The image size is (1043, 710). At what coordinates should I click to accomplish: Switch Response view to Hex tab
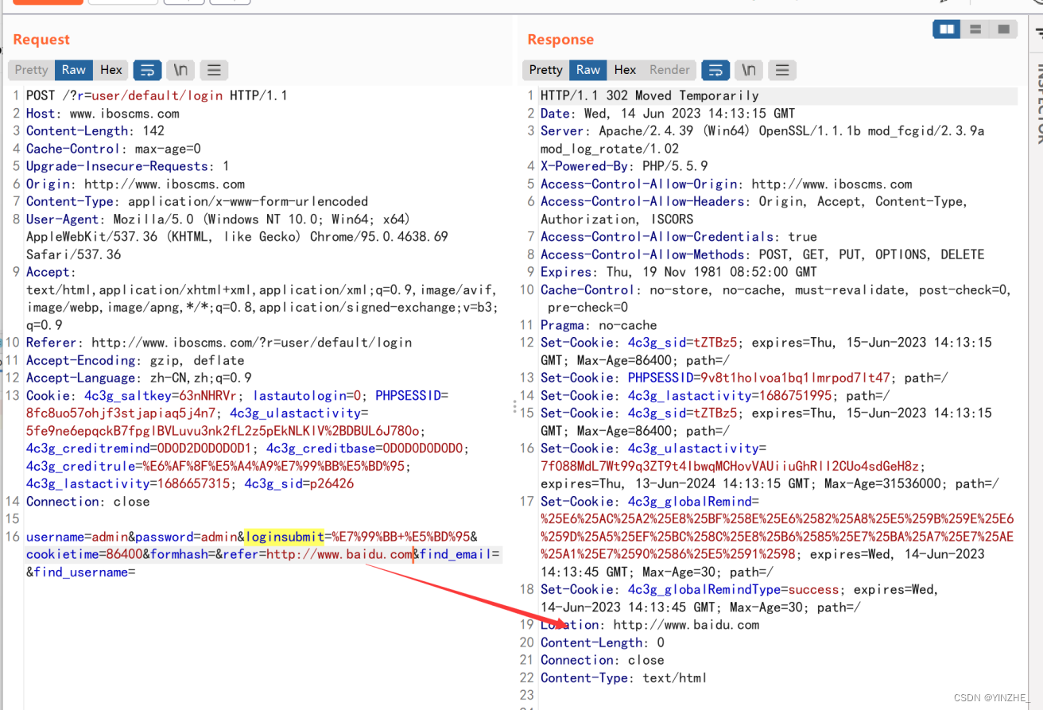click(x=626, y=70)
